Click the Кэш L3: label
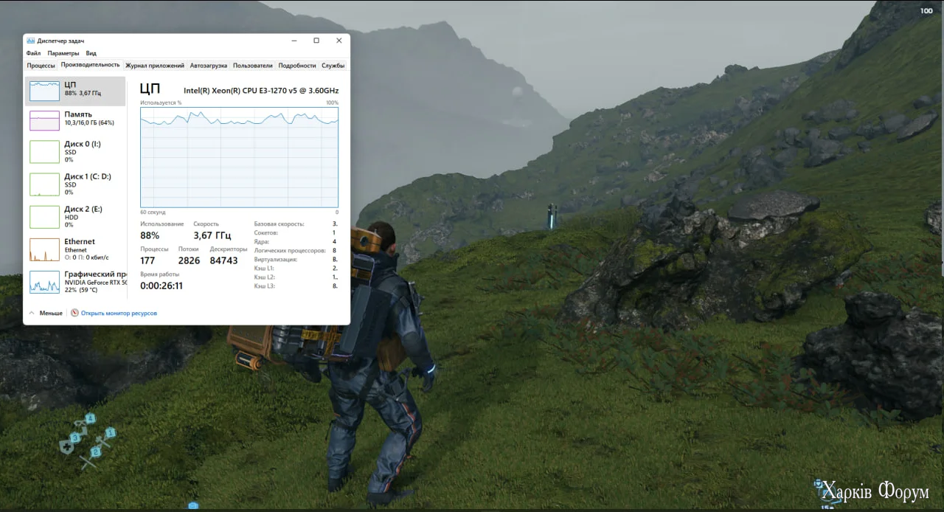The image size is (944, 512). click(264, 286)
